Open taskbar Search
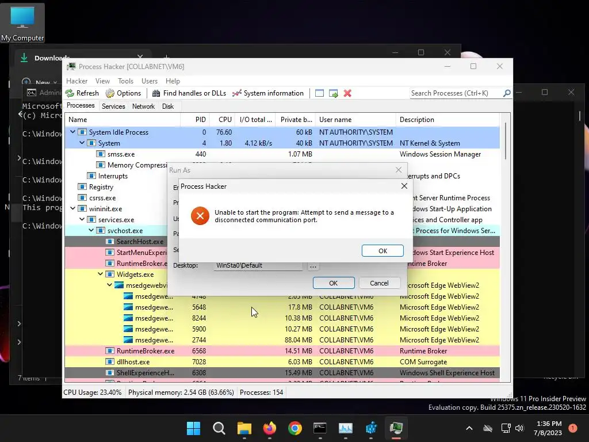This screenshot has width=589, height=442. 219,428
